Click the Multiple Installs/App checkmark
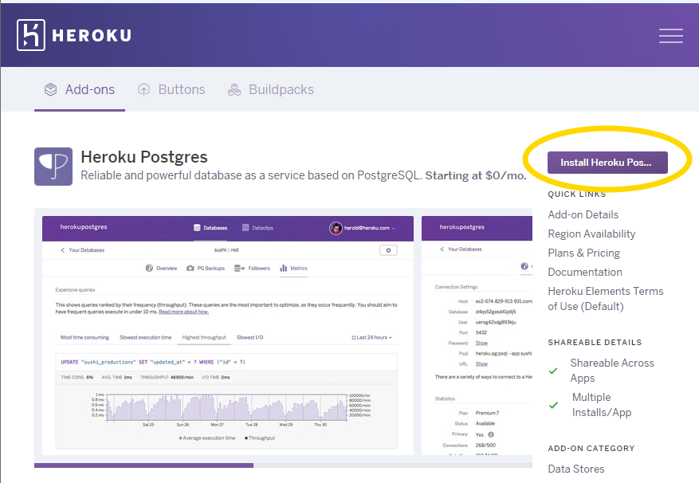The image size is (699, 483). pyautogui.click(x=553, y=404)
